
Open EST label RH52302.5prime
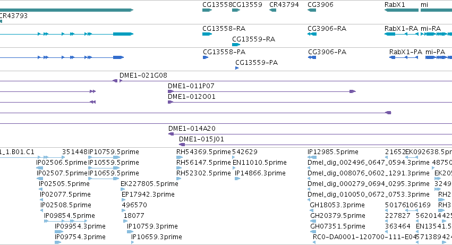click(203, 173)
